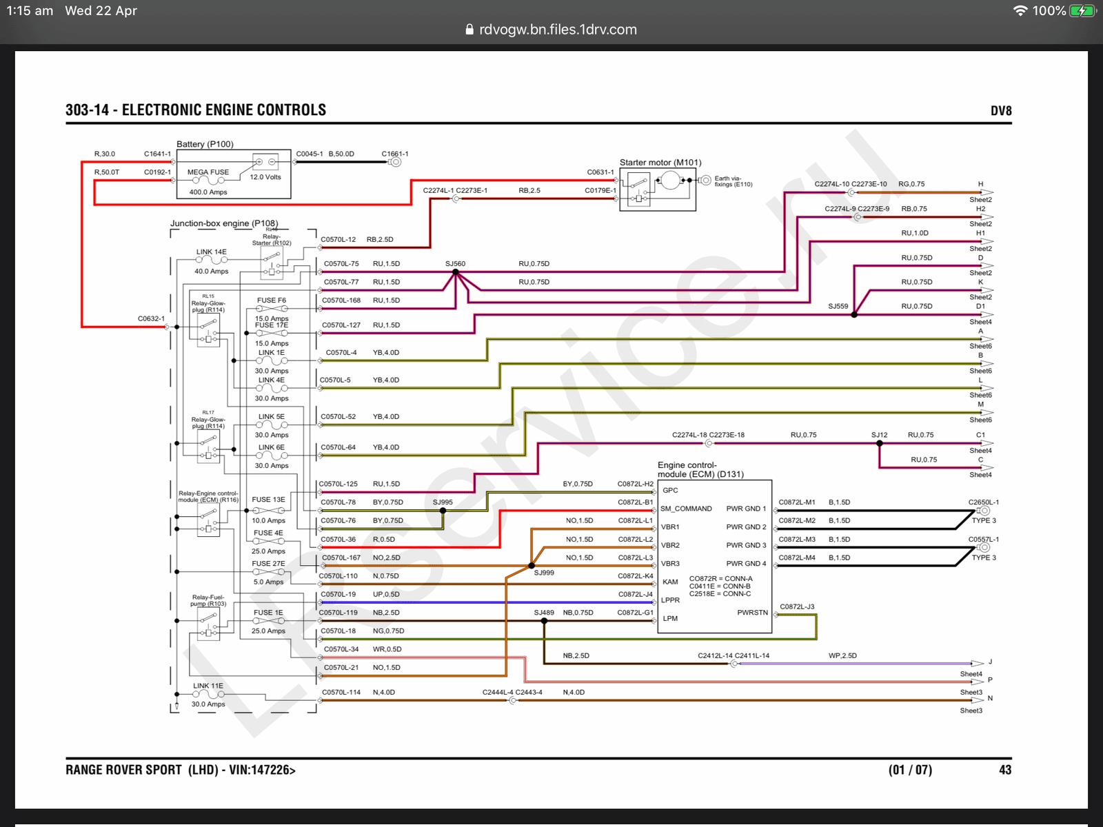This screenshot has height=827, width=1103.
Task: Click the 'FUSE 4E' label
Action: pos(268,533)
